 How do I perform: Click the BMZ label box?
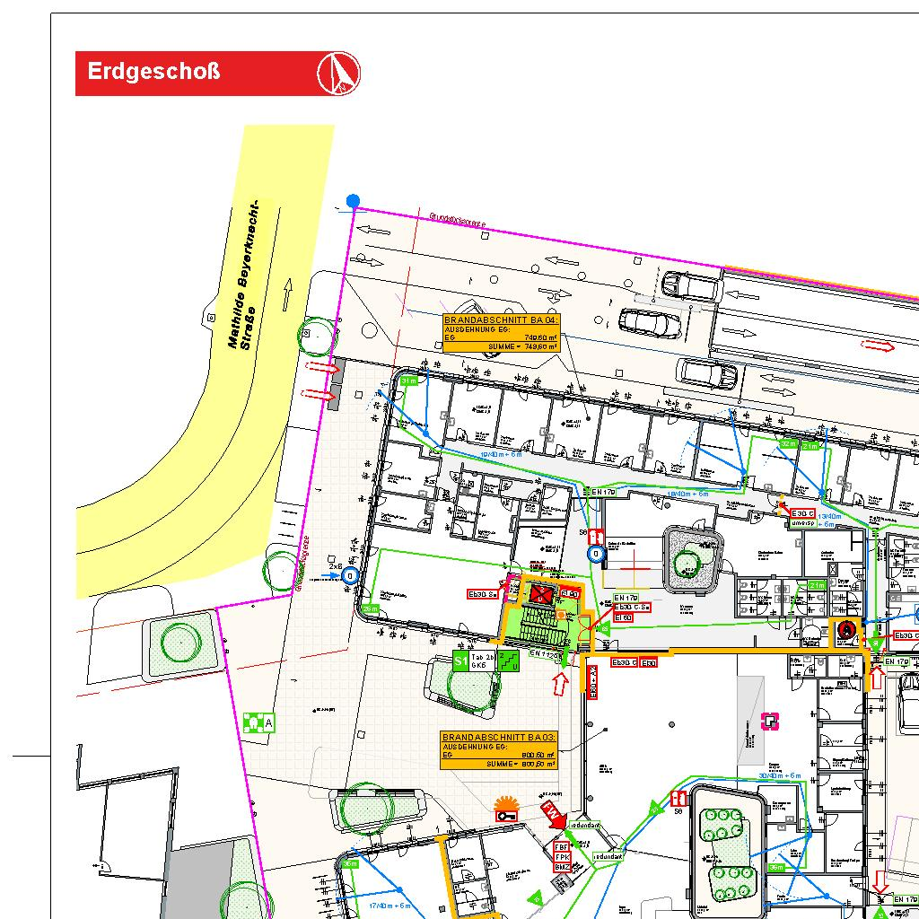(562, 868)
